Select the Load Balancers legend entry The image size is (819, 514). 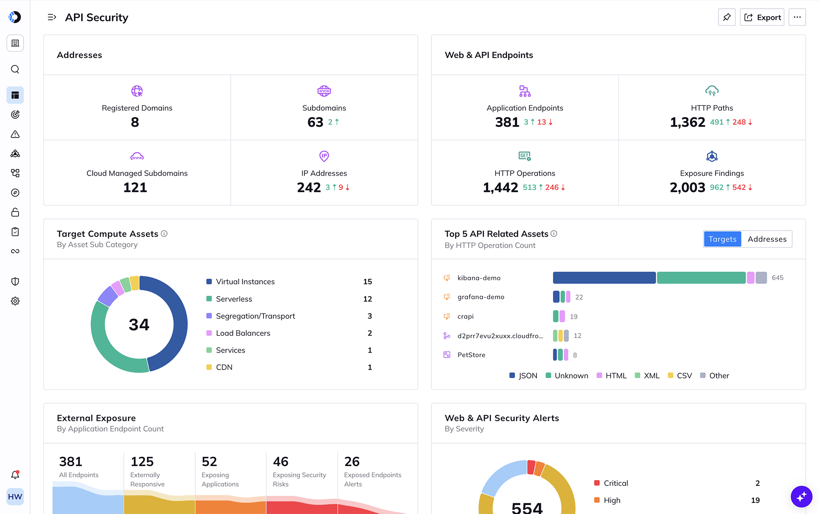[x=289, y=333]
